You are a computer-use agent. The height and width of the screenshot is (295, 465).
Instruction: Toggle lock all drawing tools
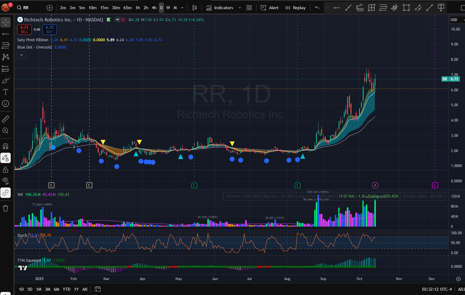click(x=5, y=169)
